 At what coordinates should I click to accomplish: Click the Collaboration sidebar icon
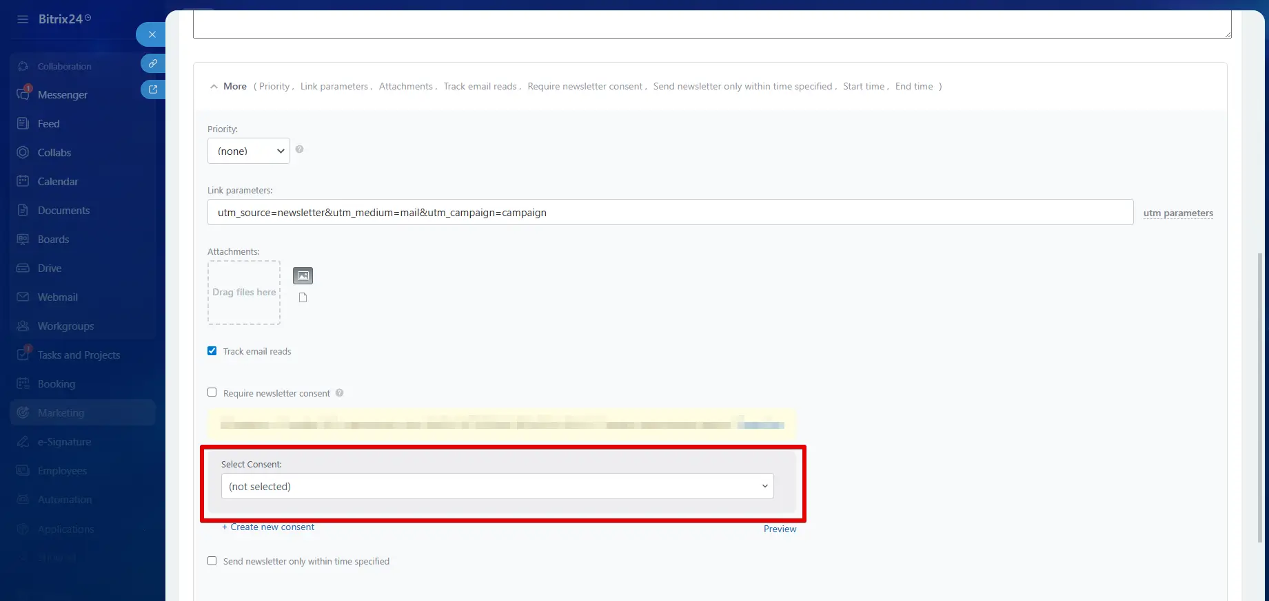(x=23, y=66)
